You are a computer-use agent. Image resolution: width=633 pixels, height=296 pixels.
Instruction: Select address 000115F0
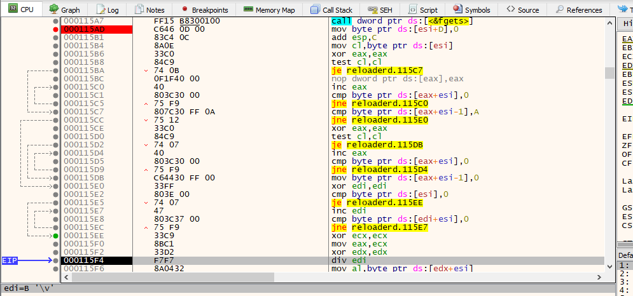(84, 244)
